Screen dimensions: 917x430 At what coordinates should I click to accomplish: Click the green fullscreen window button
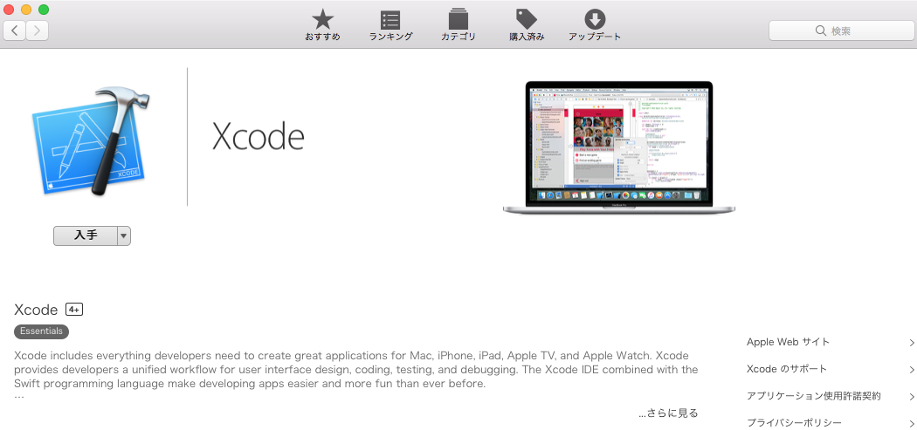pyautogui.click(x=44, y=10)
